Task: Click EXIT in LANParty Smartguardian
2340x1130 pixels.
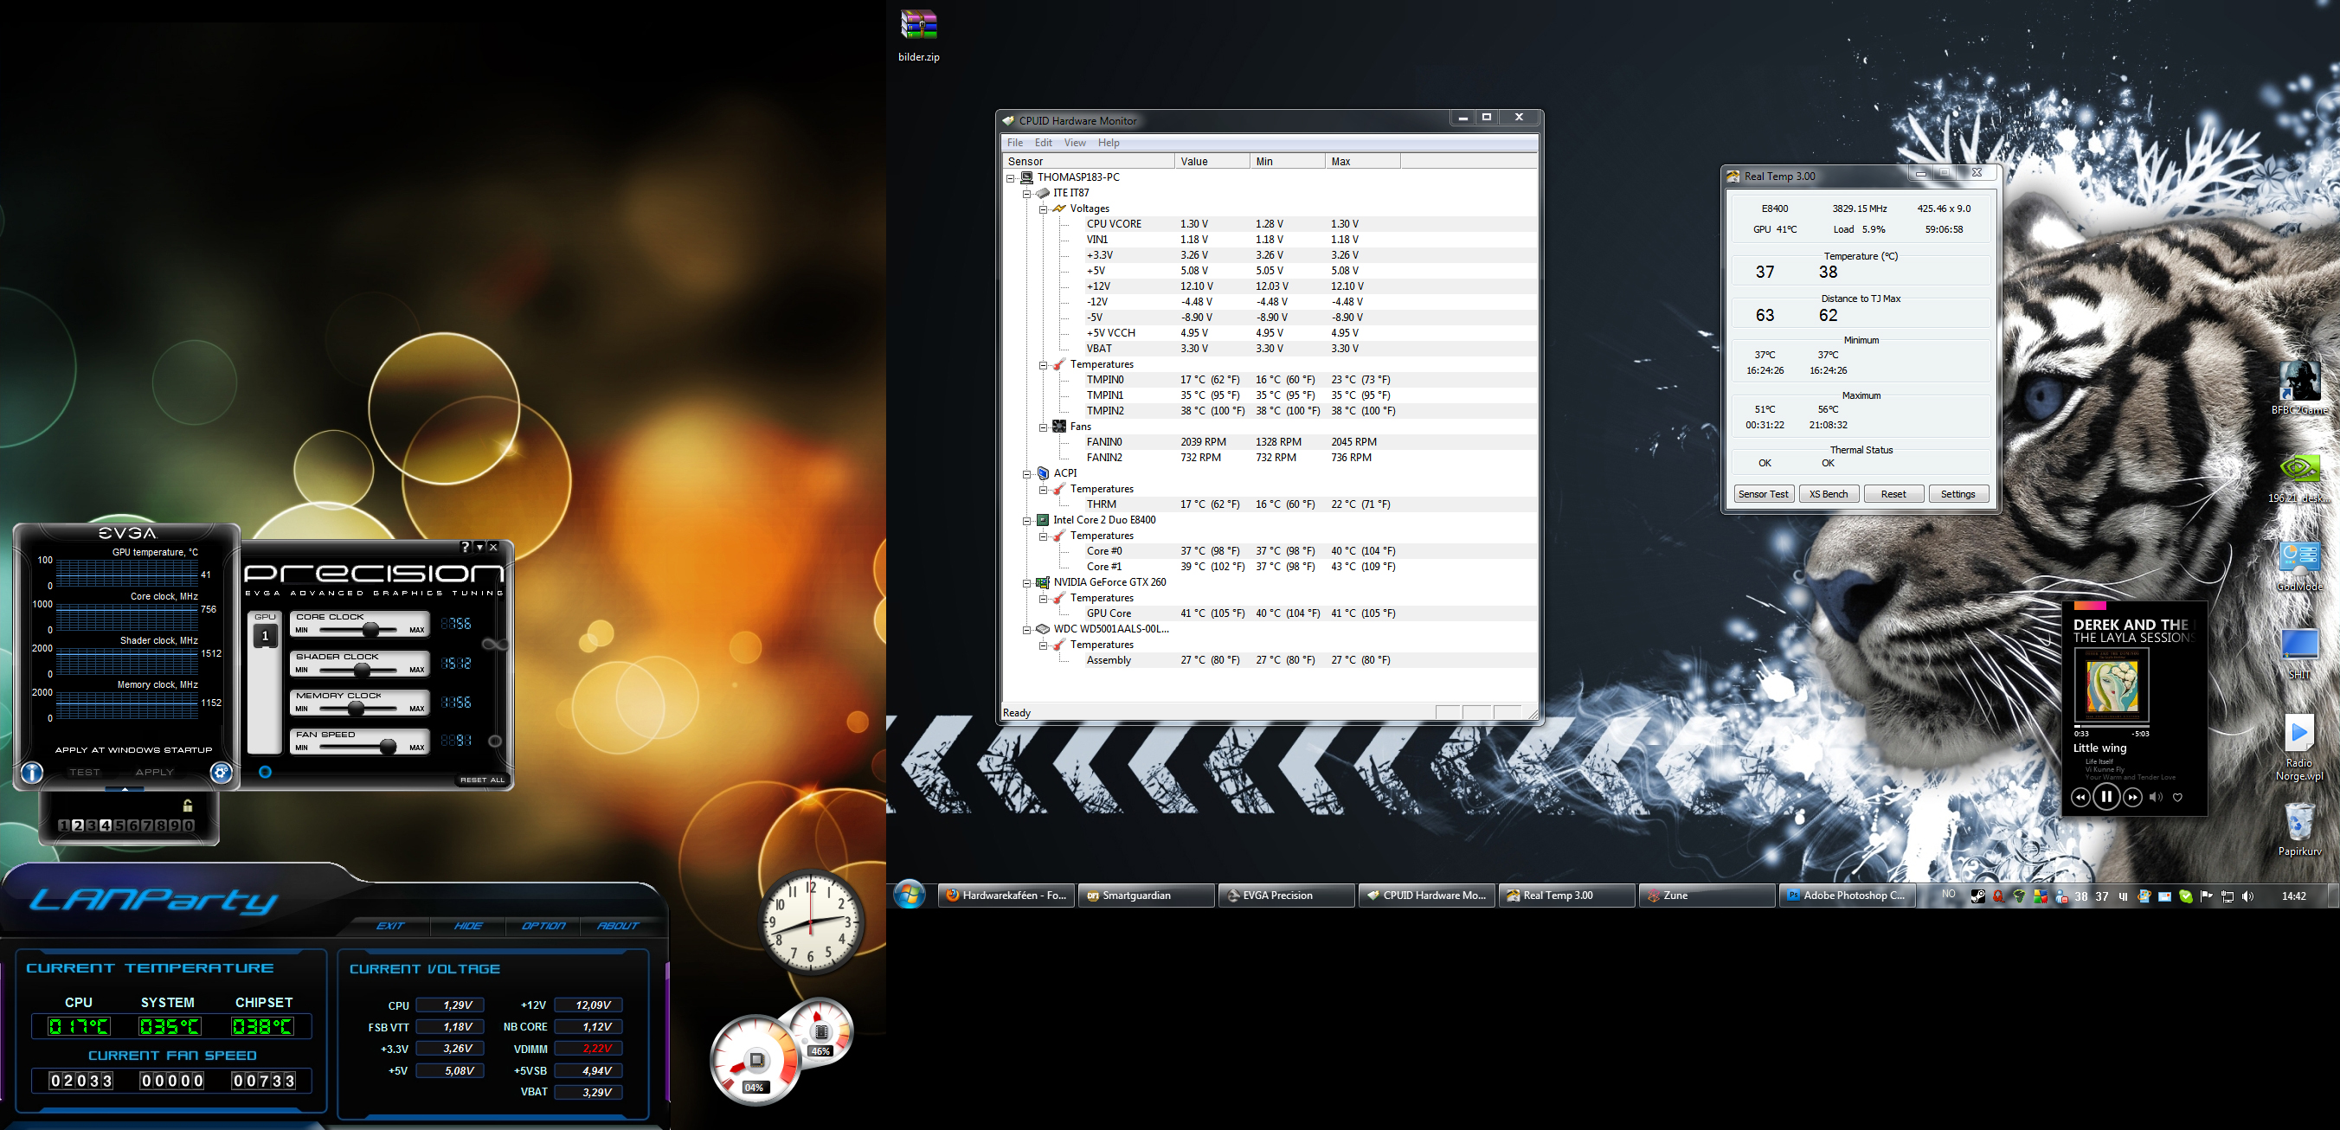Action: (390, 926)
